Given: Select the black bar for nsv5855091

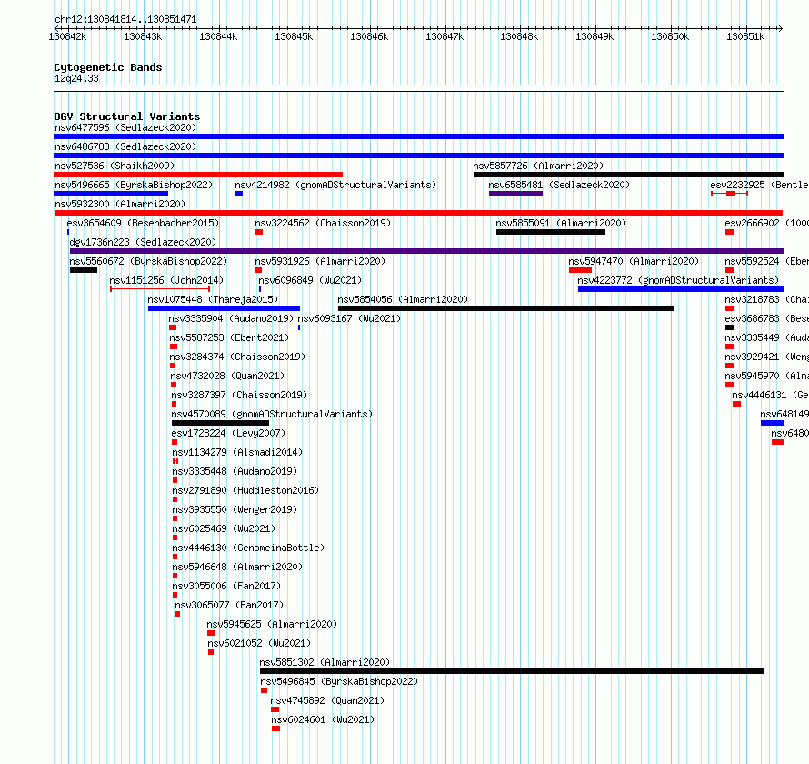Looking at the screenshot, I should coord(551,232).
